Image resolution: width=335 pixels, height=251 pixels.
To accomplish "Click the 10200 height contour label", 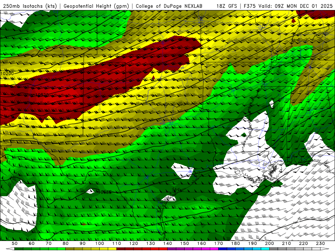I will pos(7,74).
